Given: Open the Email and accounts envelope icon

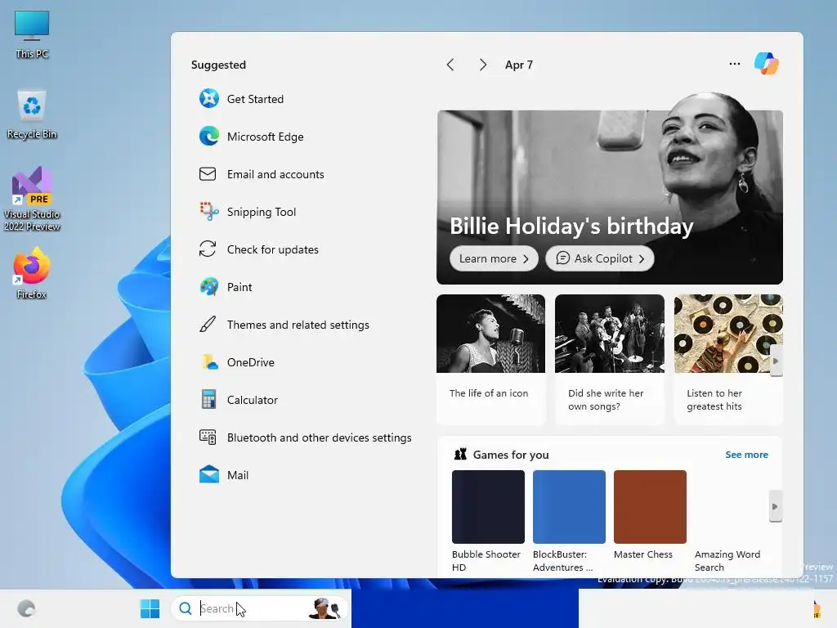Looking at the screenshot, I should pos(208,174).
